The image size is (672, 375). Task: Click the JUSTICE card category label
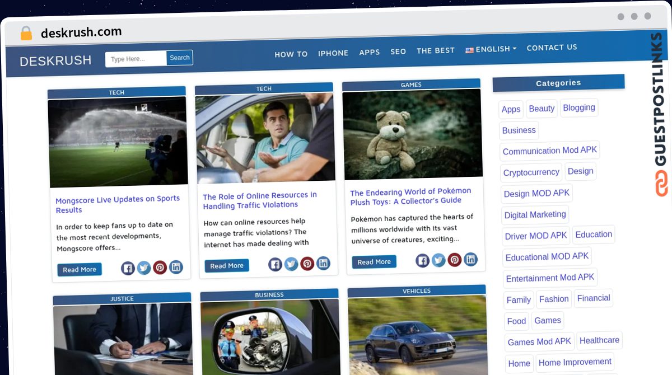pyautogui.click(x=122, y=298)
